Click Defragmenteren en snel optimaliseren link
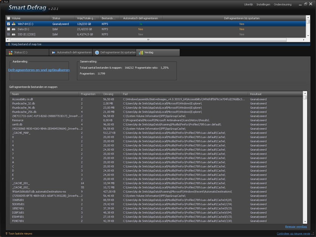 [x=39, y=70]
